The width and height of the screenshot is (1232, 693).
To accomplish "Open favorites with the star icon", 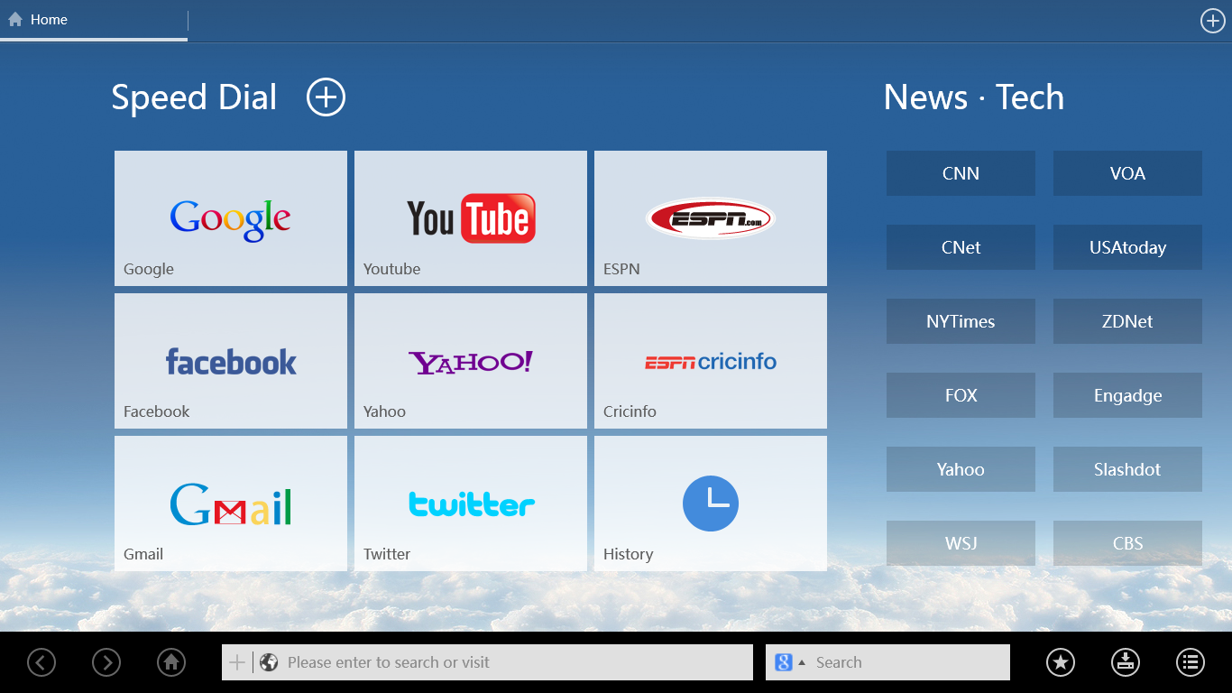I will (1061, 662).
